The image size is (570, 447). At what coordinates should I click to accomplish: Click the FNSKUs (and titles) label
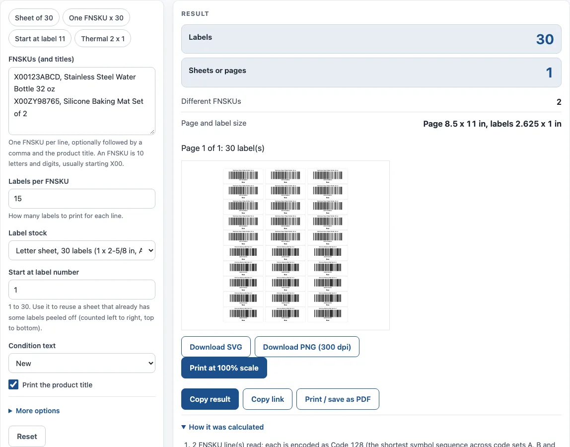[x=41, y=59]
